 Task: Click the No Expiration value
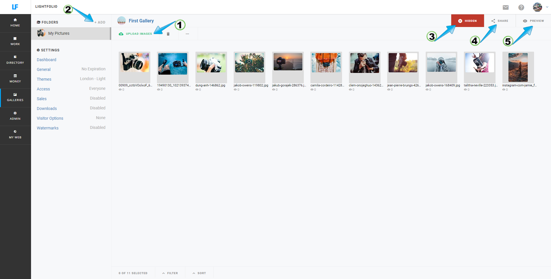93,69
